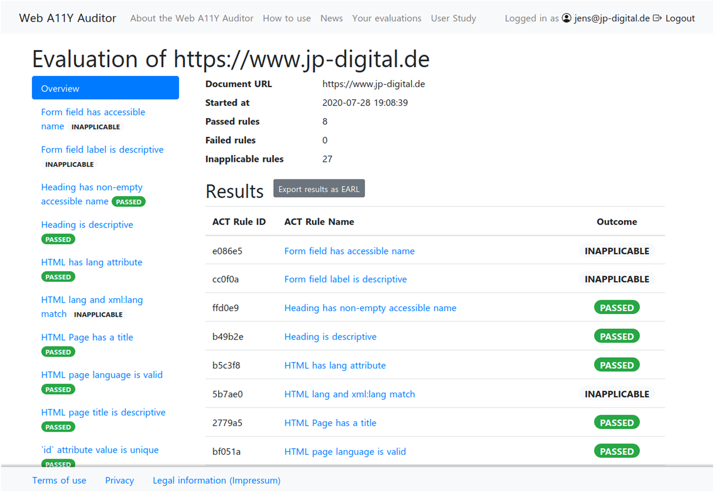Click the Terms of use footer link
The height and width of the screenshot is (492, 714).
[59, 481]
